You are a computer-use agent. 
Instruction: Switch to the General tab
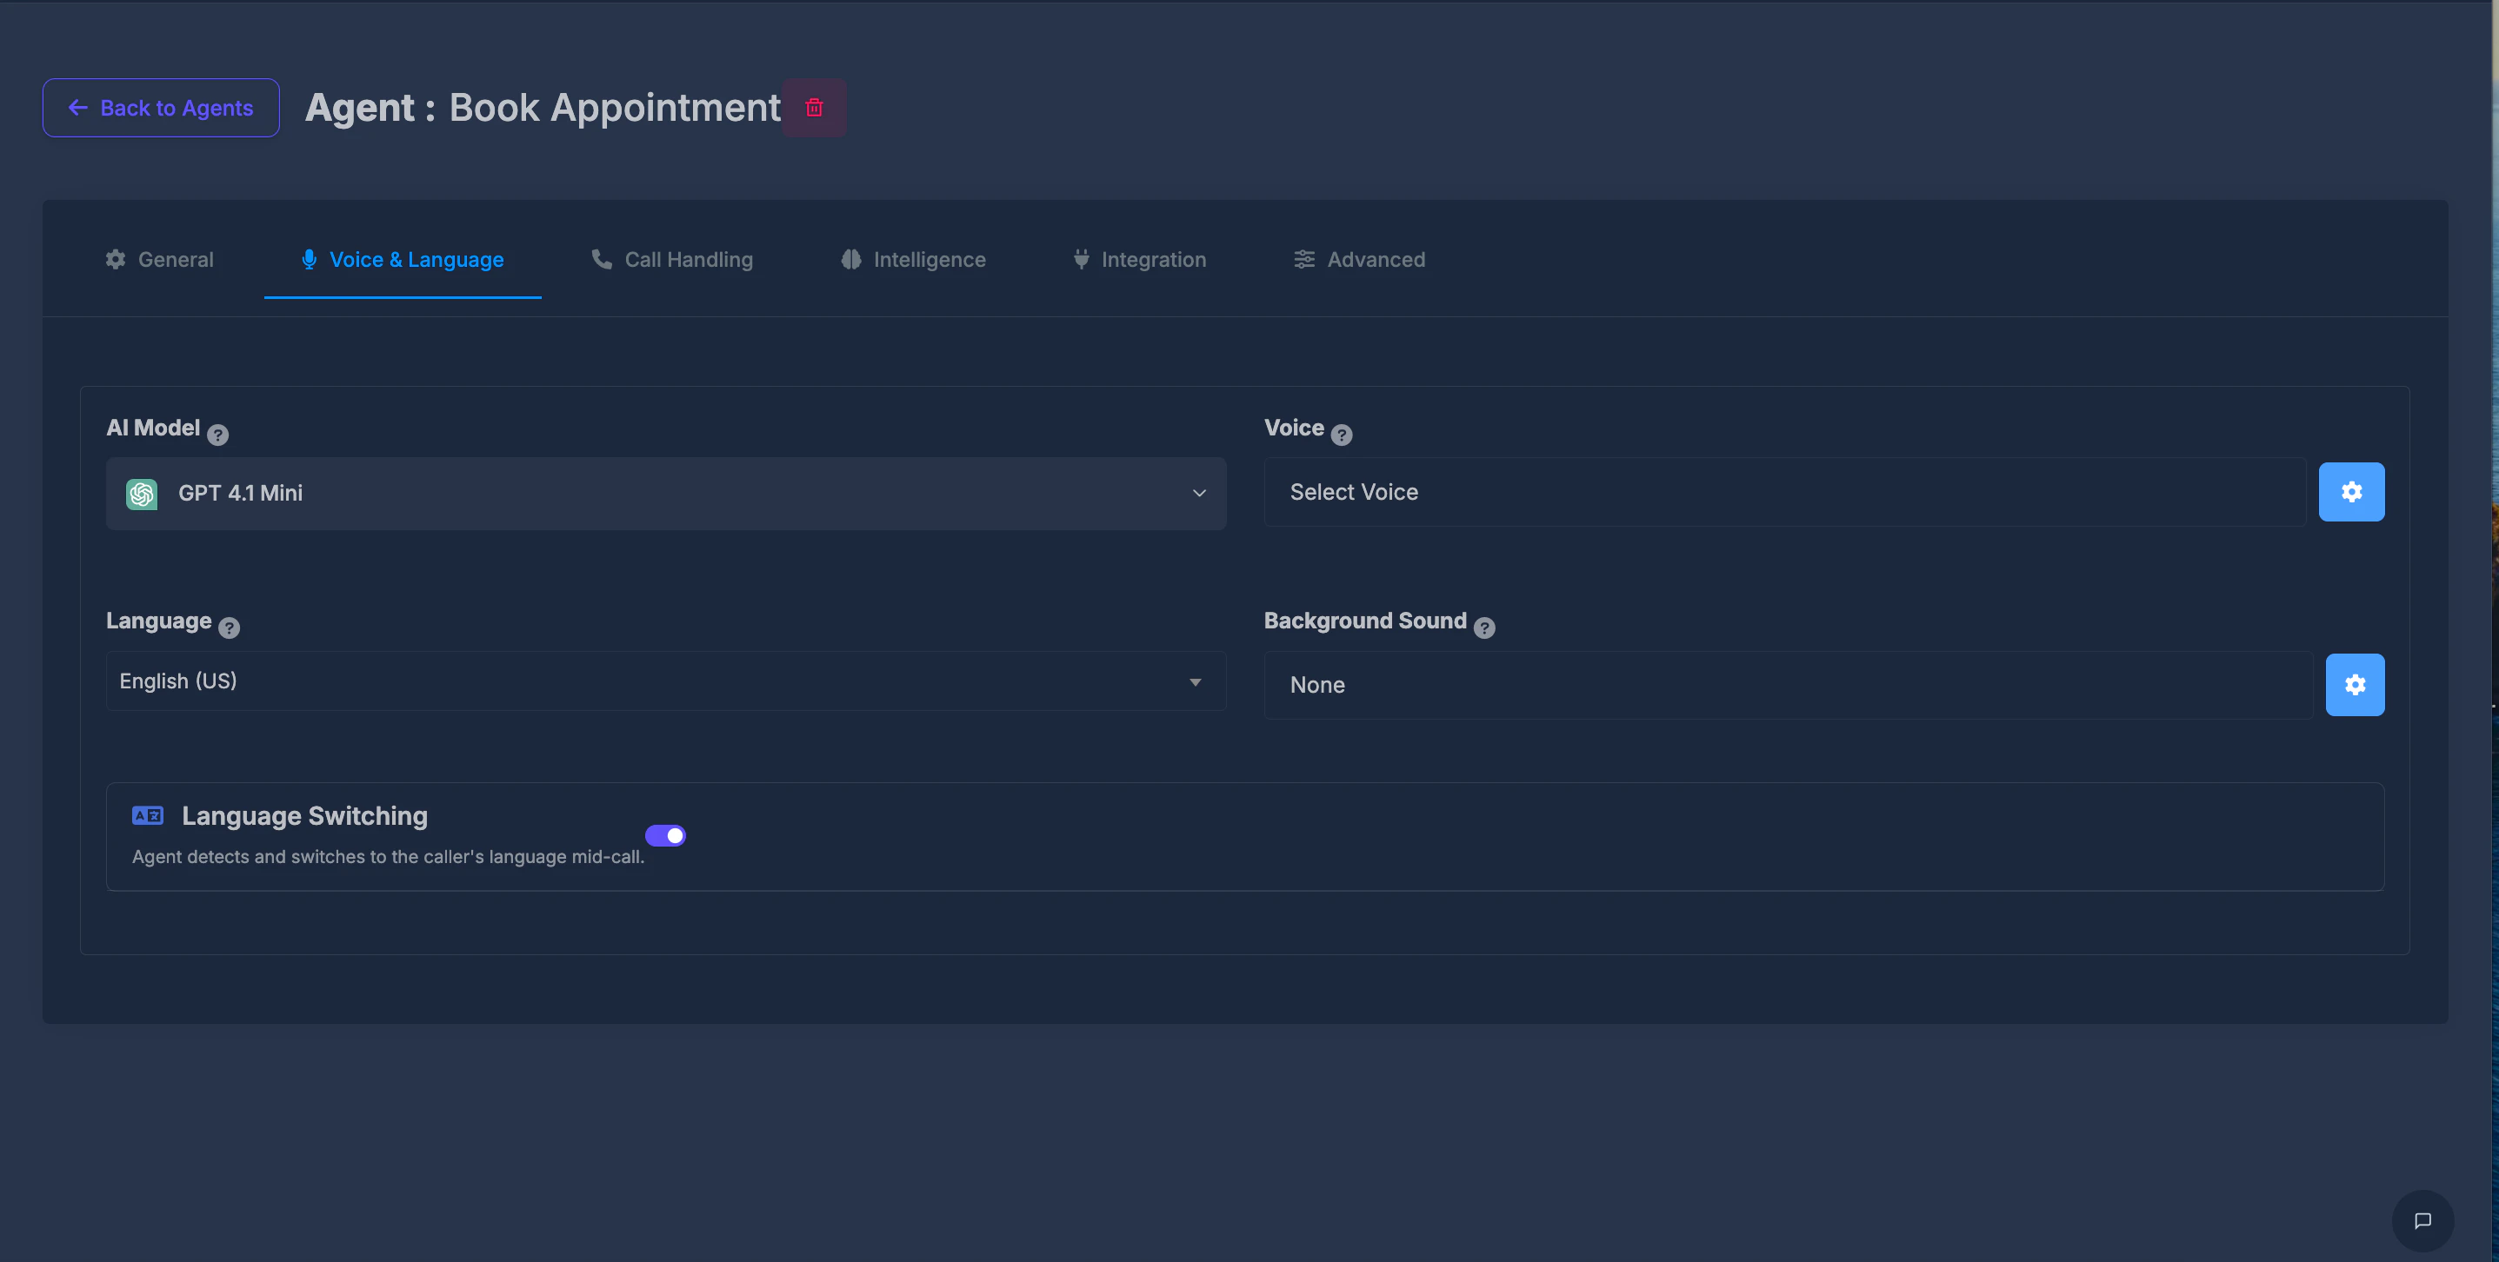pyautogui.click(x=159, y=259)
